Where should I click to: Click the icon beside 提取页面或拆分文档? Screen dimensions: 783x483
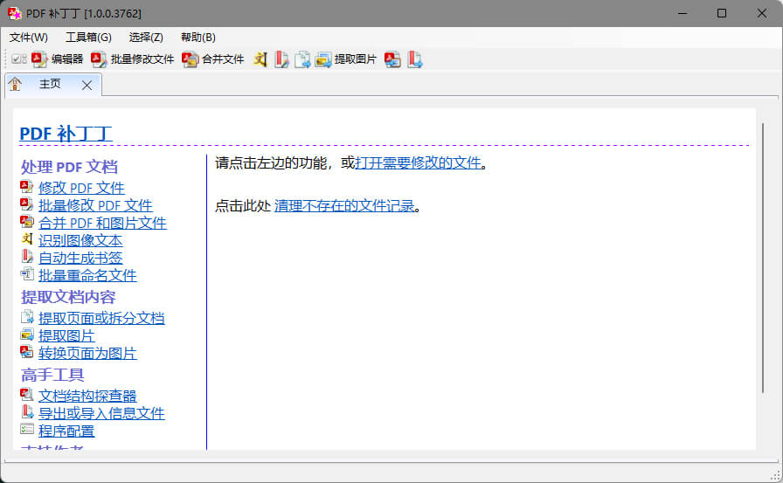coord(27,317)
